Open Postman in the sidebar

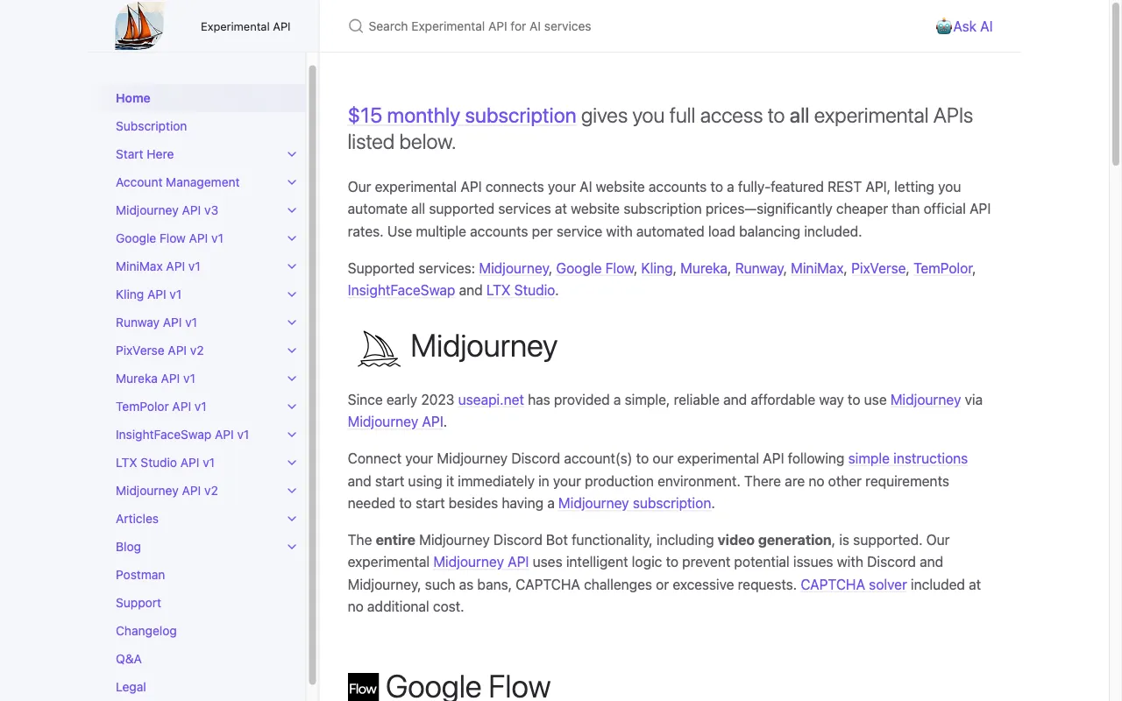[x=140, y=575]
